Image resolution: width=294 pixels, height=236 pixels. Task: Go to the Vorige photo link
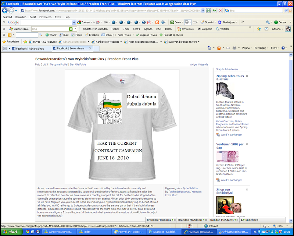tap(193, 64)
